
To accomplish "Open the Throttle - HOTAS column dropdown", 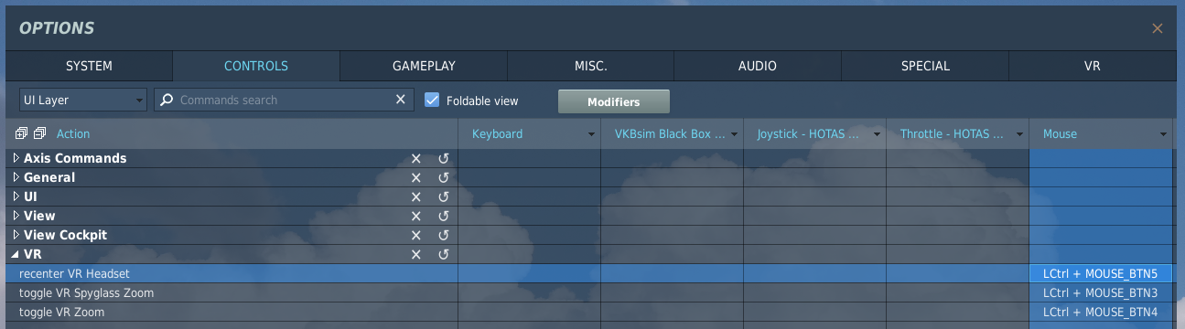I will click(x=1020, y=134).
